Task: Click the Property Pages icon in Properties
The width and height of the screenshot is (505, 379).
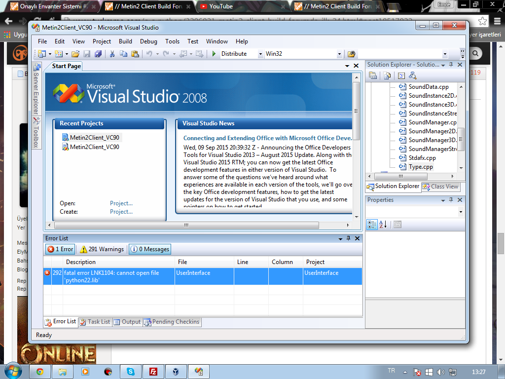Action: 397,225
